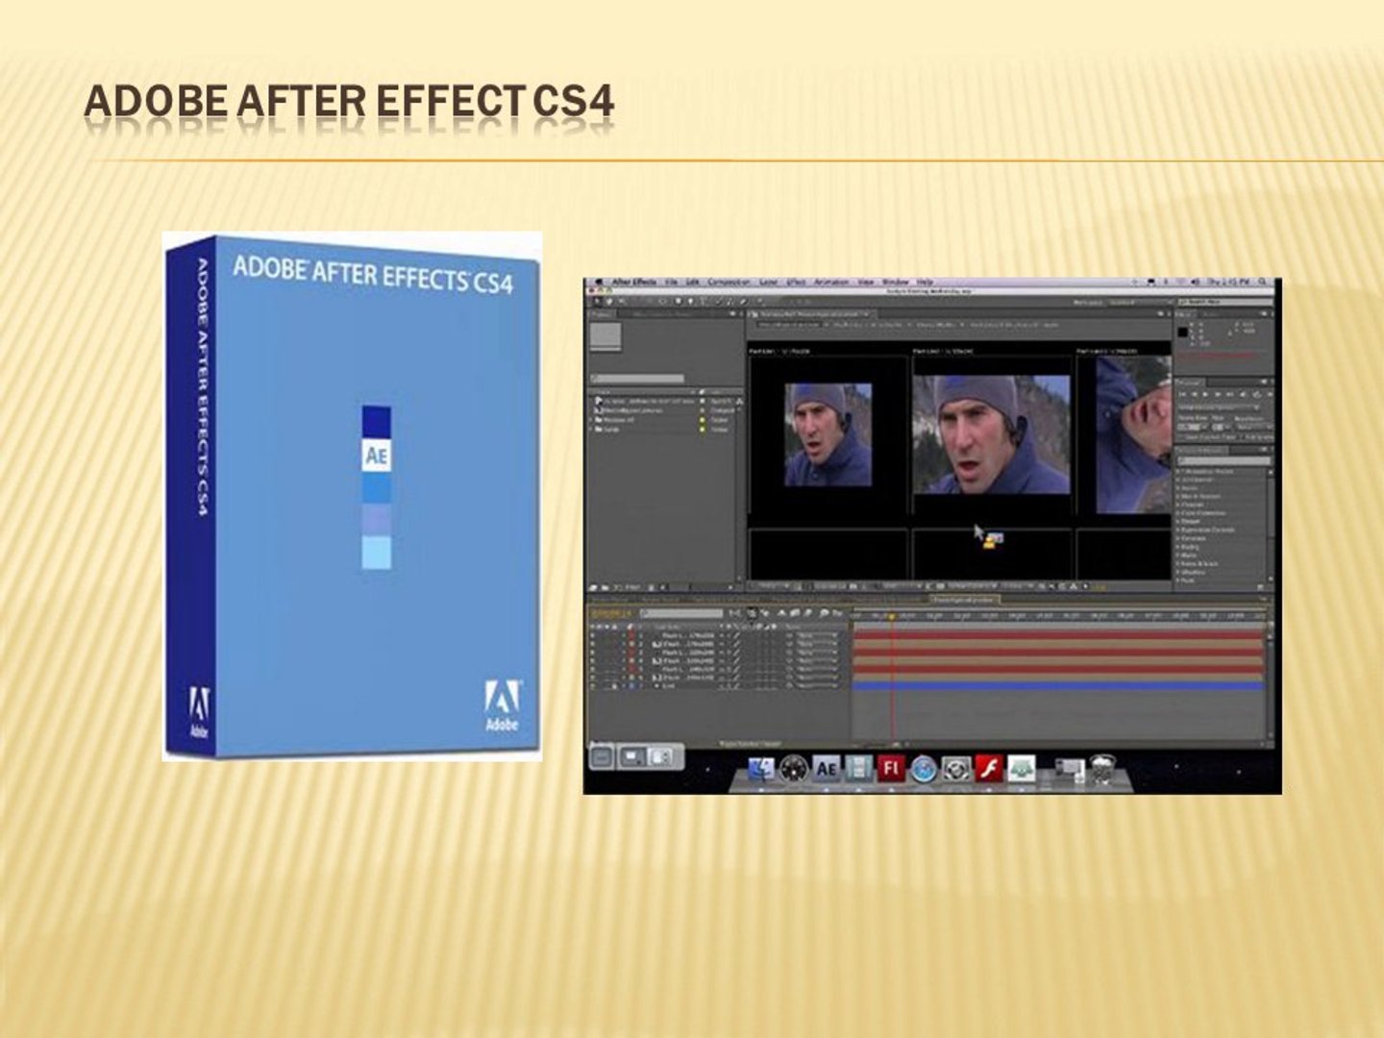Open the Animation menu
The height and width of the screenshot is (1038, 1384).
pyautogui.click(x=831, y=283)
